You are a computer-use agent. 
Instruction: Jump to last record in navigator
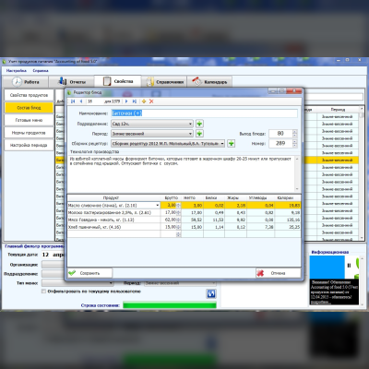pyautogui.click(x=135, y=101)
